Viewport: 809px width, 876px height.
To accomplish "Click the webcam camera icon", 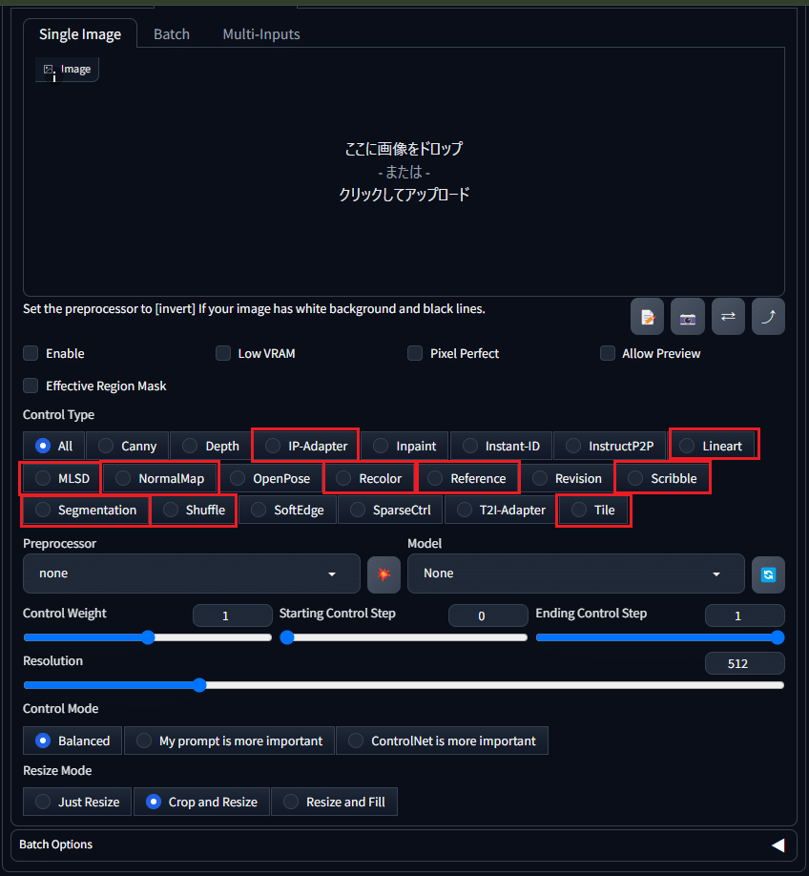I will pos(687,317).
